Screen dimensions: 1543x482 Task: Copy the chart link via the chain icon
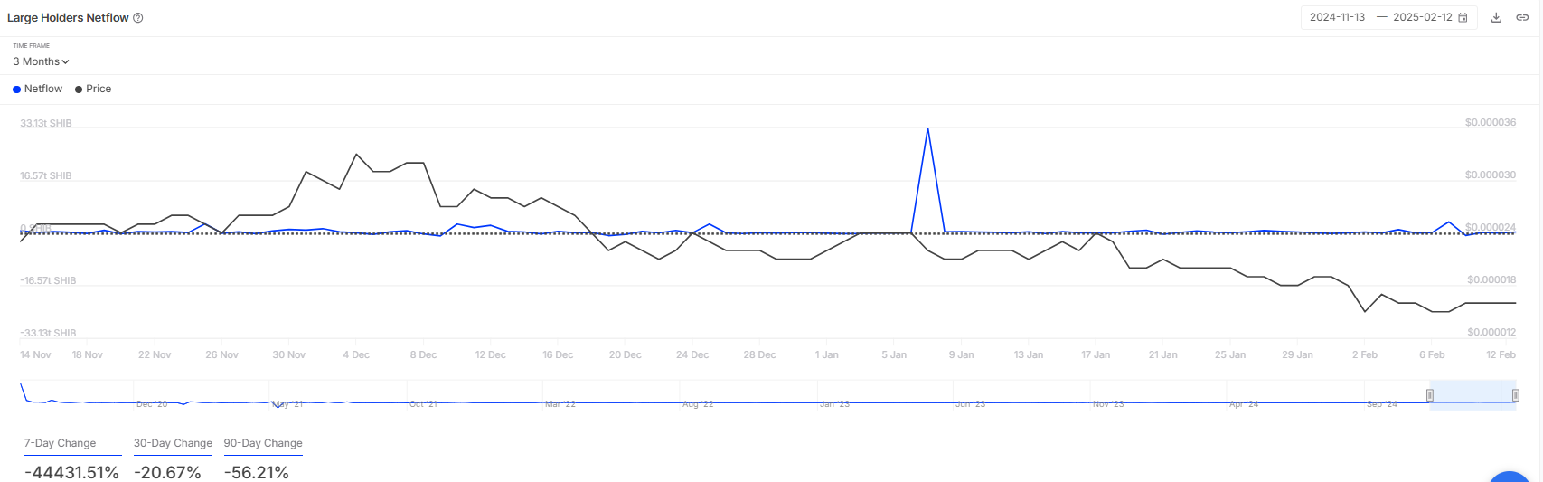1522,18
